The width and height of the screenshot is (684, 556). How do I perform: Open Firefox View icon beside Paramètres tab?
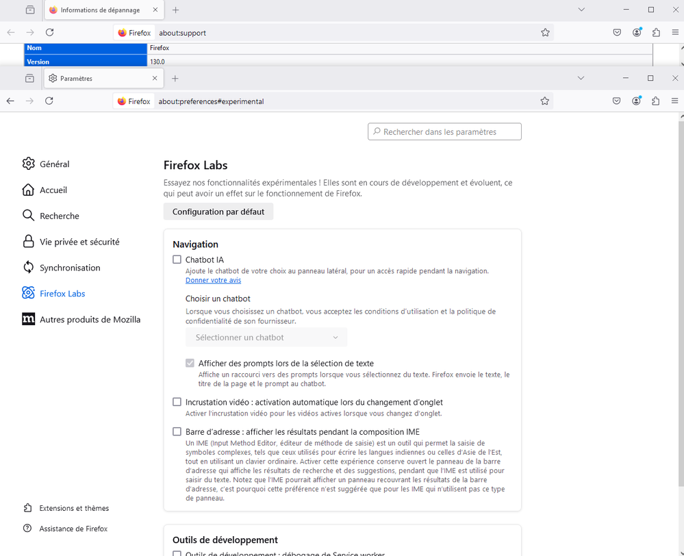(29, 79)
